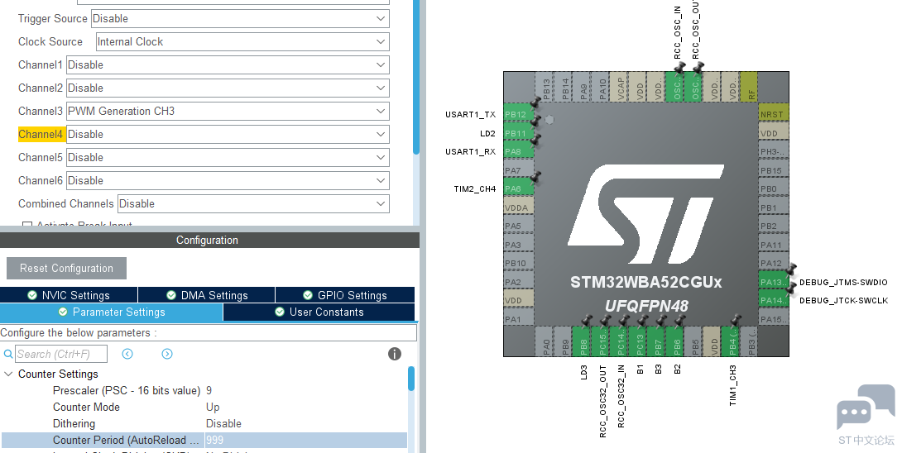The height and width of the screenshot is (453, 902).
Task: Open the Channel4 dropdown
Action: pos(228,134)
